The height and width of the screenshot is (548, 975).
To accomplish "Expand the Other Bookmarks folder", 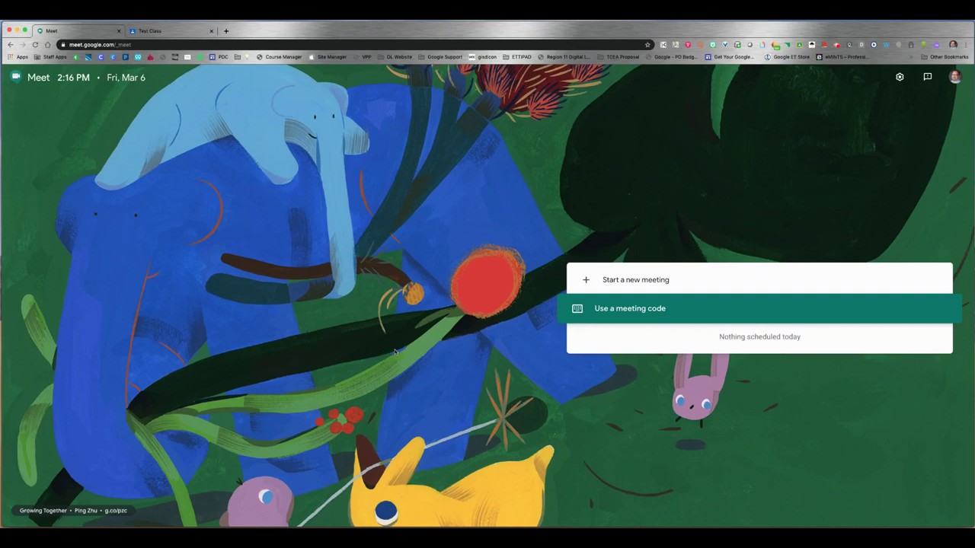I will click(945, 57).
